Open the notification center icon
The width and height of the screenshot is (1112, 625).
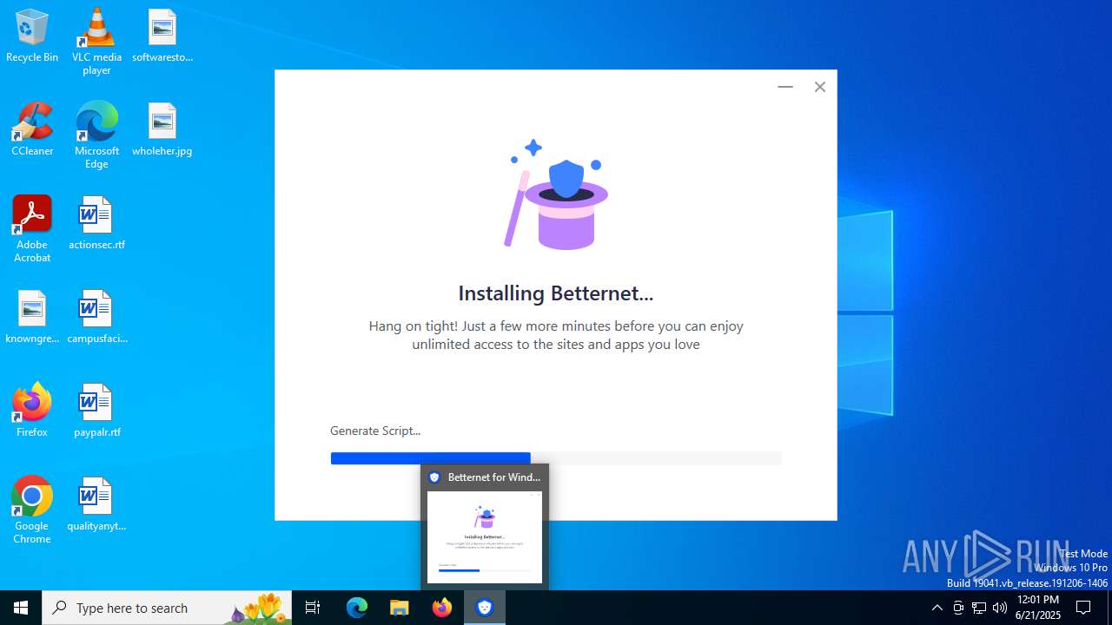coord(1083,608)
